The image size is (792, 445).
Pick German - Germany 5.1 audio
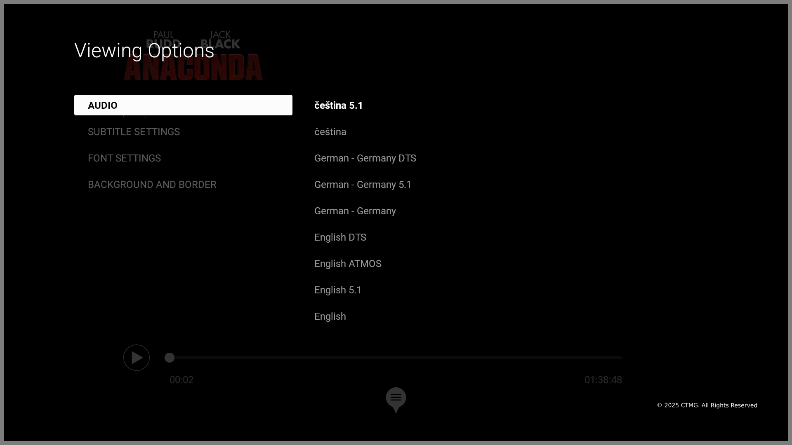[x=363, y=185]
